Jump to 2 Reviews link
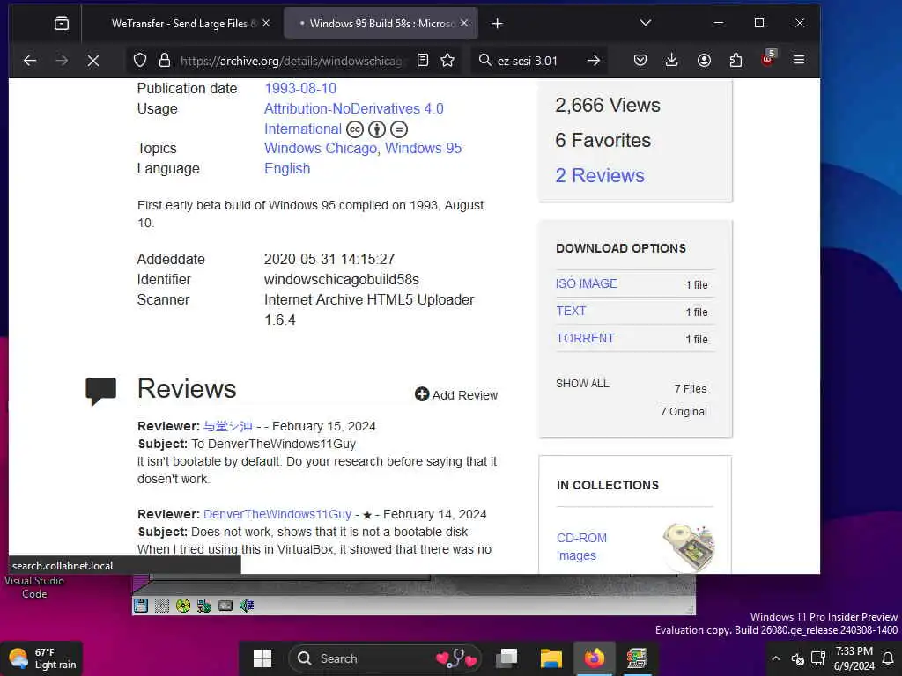The height and width of the screenshot is (676, 902). click(x=600, y=176)
